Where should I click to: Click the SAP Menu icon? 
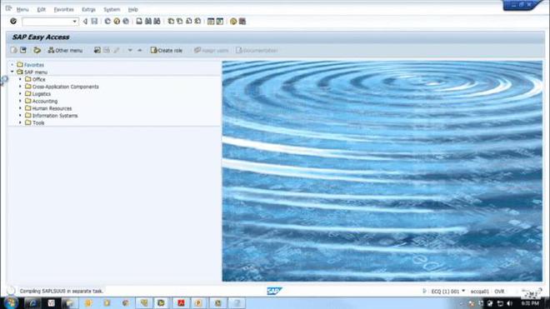[x=23, y=50]
